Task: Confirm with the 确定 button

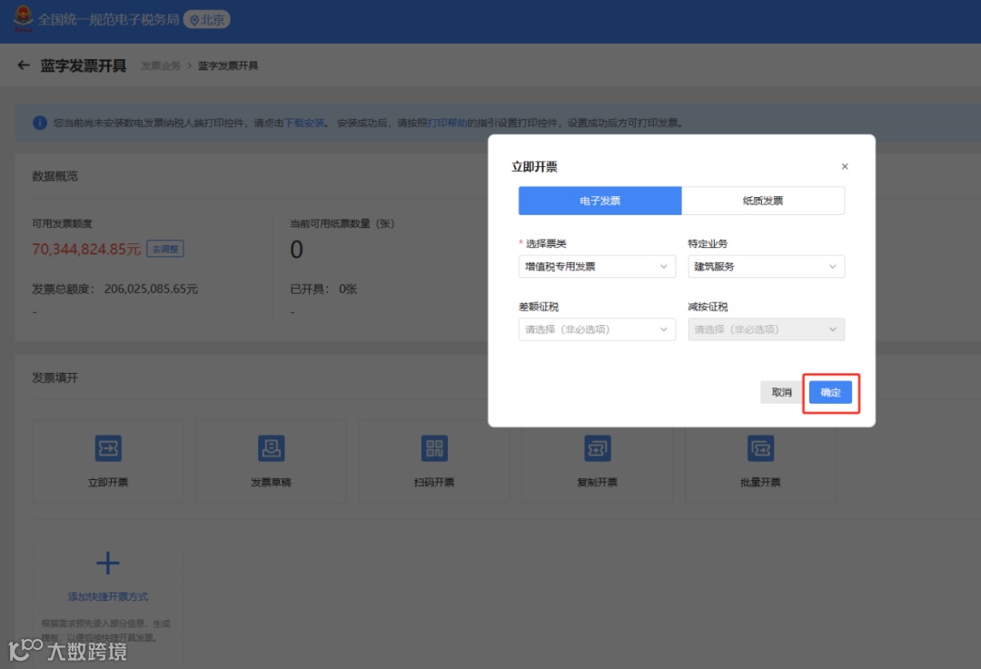Action: coord(830,392)
